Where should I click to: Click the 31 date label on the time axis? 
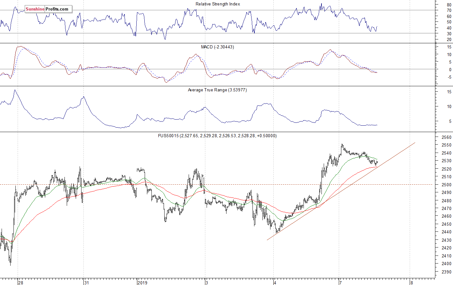(x=87, y=283)
